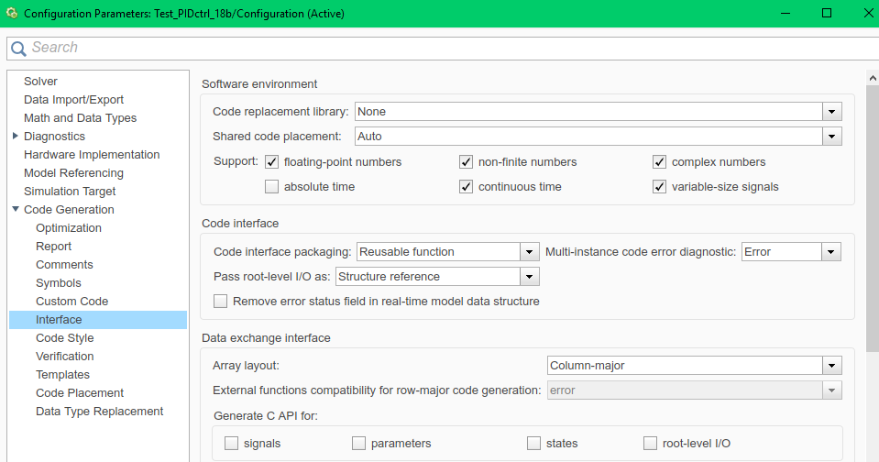Open Data Type Replacement subpane
This screenshot has height=462, width=879.
(99, 411)
